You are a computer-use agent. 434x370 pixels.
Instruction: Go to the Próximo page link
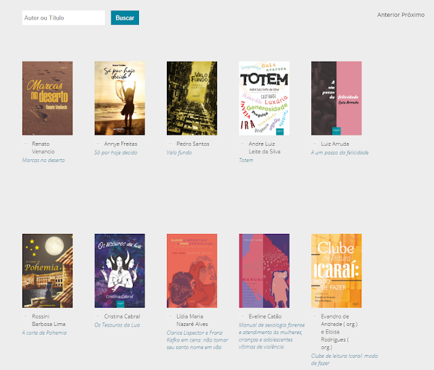point(413,15)
